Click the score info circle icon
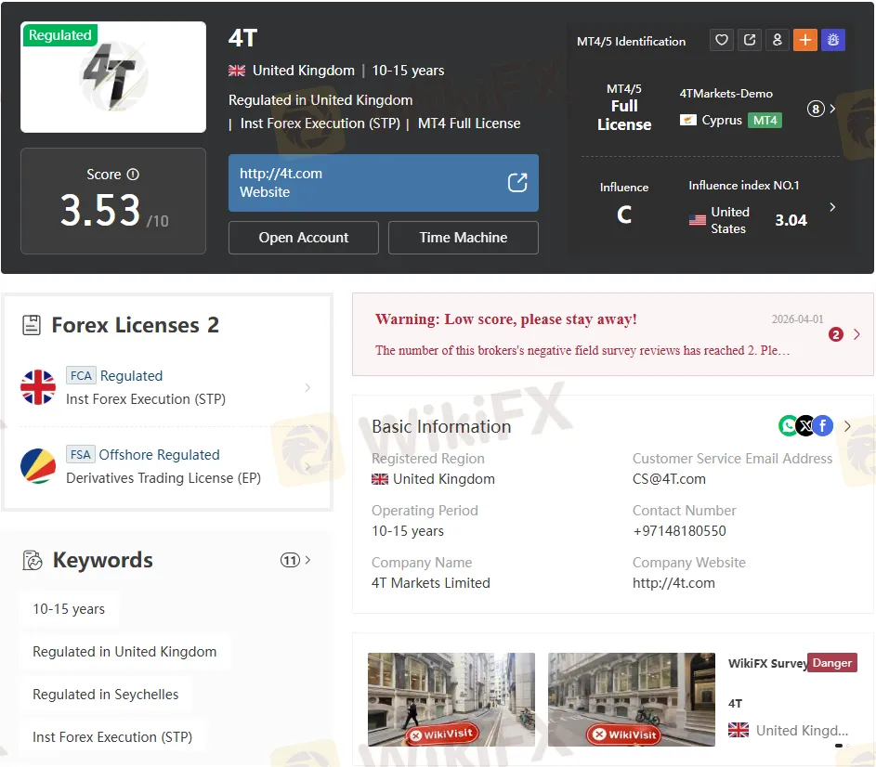 pos(133,175)
